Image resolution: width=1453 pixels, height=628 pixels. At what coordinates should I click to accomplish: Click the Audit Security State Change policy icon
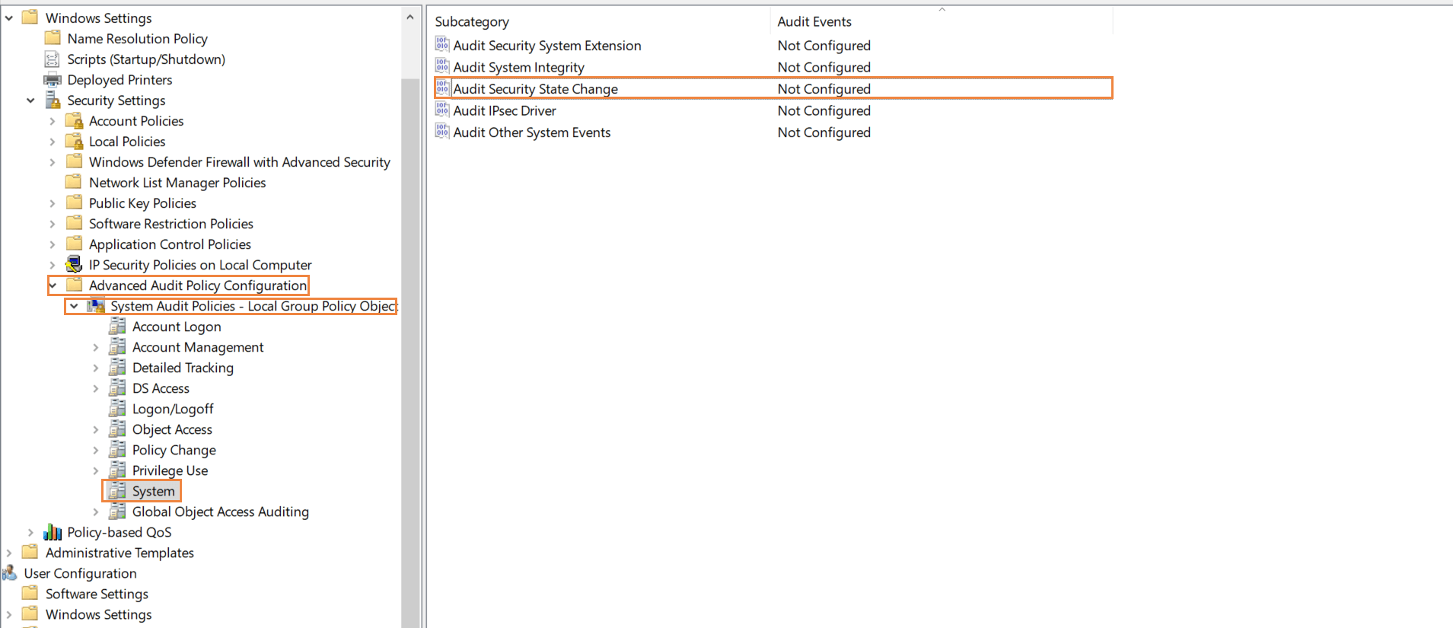coord(442,88)
